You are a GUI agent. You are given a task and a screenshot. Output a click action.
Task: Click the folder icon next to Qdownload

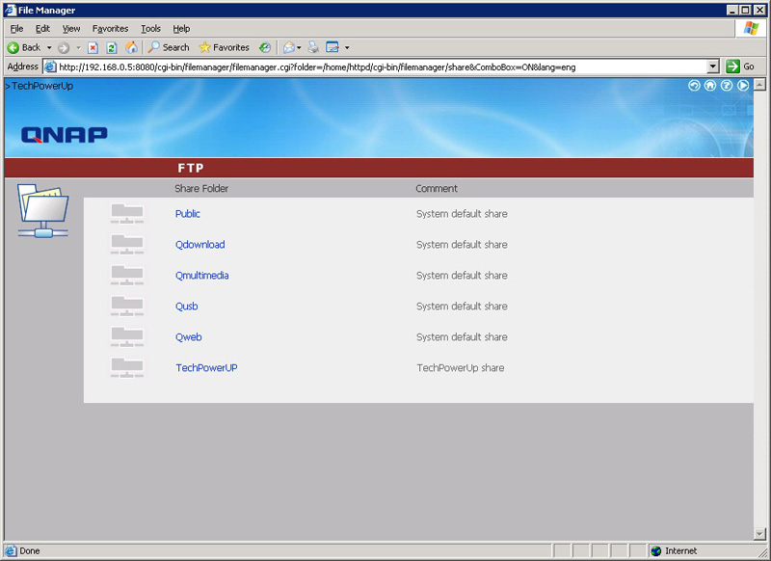127,245
